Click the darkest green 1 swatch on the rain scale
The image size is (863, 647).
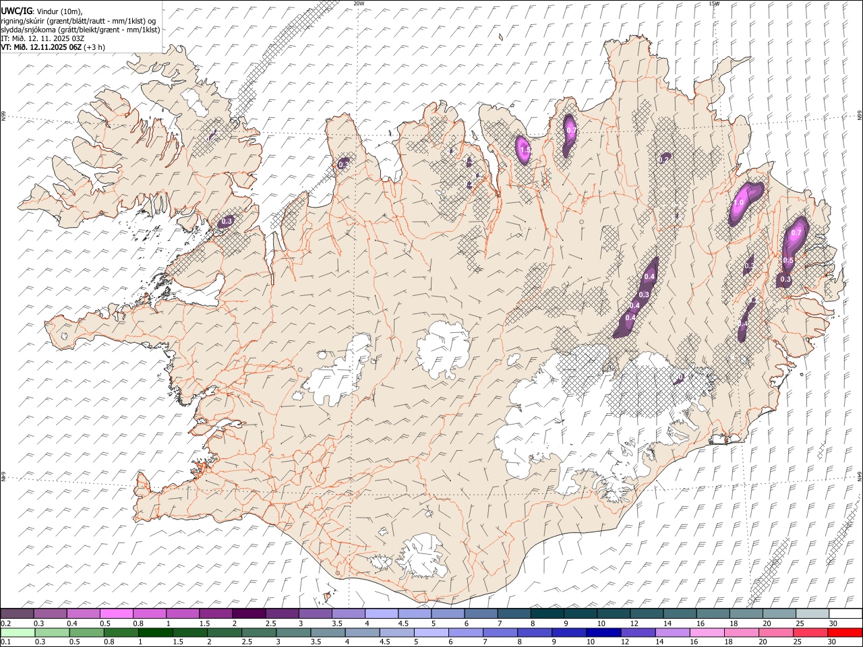click(x=156, y=633)
